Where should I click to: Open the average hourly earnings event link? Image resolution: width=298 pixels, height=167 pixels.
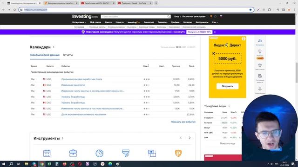82,79
